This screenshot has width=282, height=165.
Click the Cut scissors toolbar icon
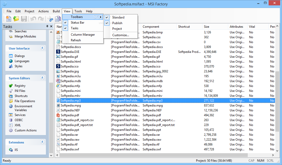pos(50,19)
